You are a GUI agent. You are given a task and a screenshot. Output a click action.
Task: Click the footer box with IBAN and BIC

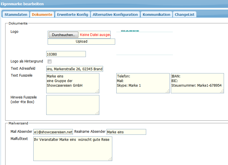pyautogui.click(x=197, y=83)
